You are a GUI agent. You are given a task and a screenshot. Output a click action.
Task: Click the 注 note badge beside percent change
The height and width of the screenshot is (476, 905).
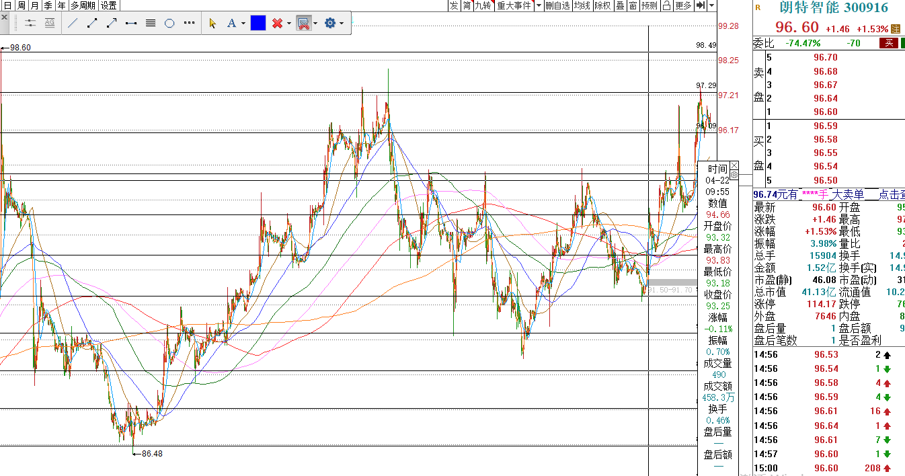(x=896, y=29)
